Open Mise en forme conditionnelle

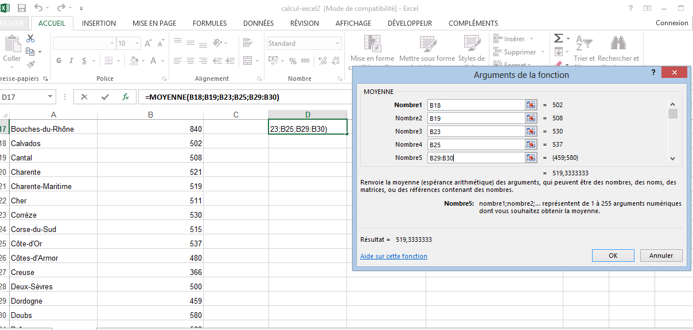[372, 49]
